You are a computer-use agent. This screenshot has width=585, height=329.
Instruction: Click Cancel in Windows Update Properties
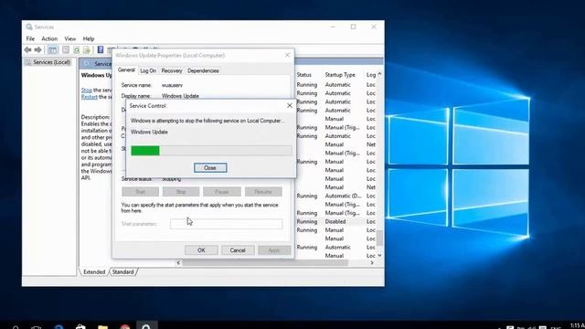point(238,250)
